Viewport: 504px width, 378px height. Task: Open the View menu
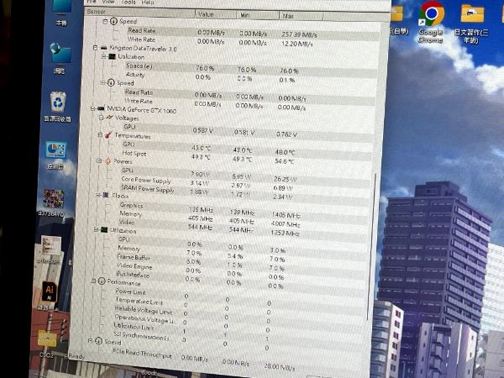108,2
